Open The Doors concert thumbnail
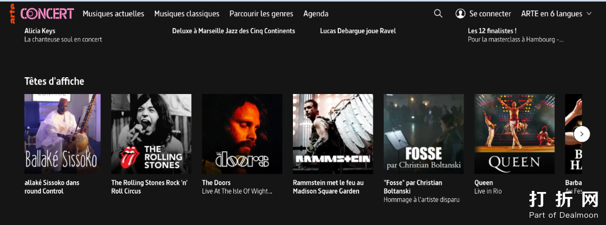This screenshot has width=606, height=225. click(242, 134)
